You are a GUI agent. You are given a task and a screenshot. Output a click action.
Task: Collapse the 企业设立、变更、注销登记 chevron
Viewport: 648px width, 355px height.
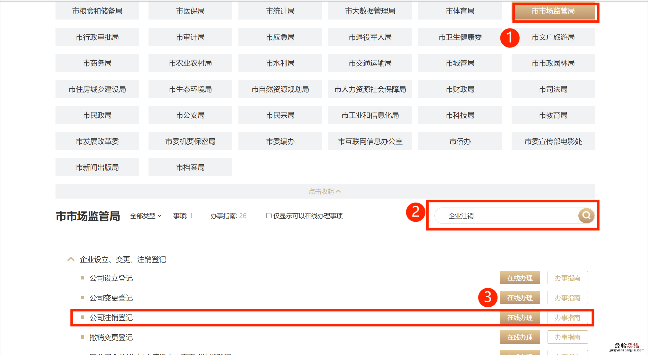[x=71, y=259]
